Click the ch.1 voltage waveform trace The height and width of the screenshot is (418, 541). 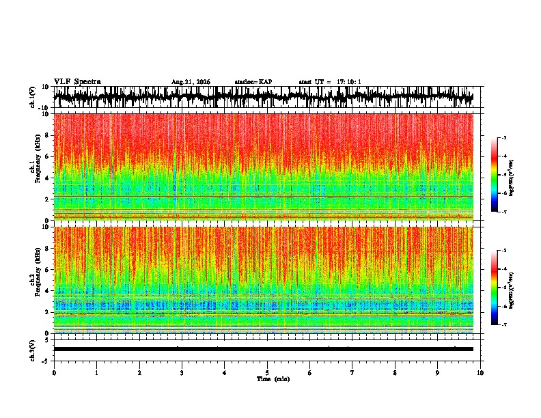click(x=264, y=97)
